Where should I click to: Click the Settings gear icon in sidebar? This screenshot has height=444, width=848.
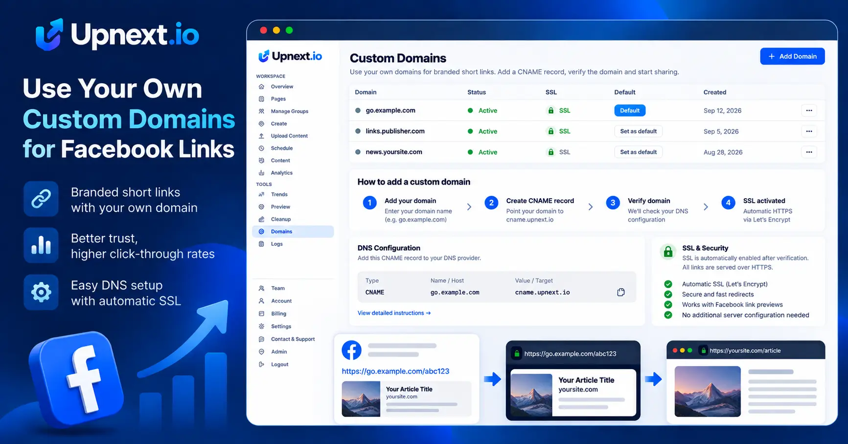261,327
